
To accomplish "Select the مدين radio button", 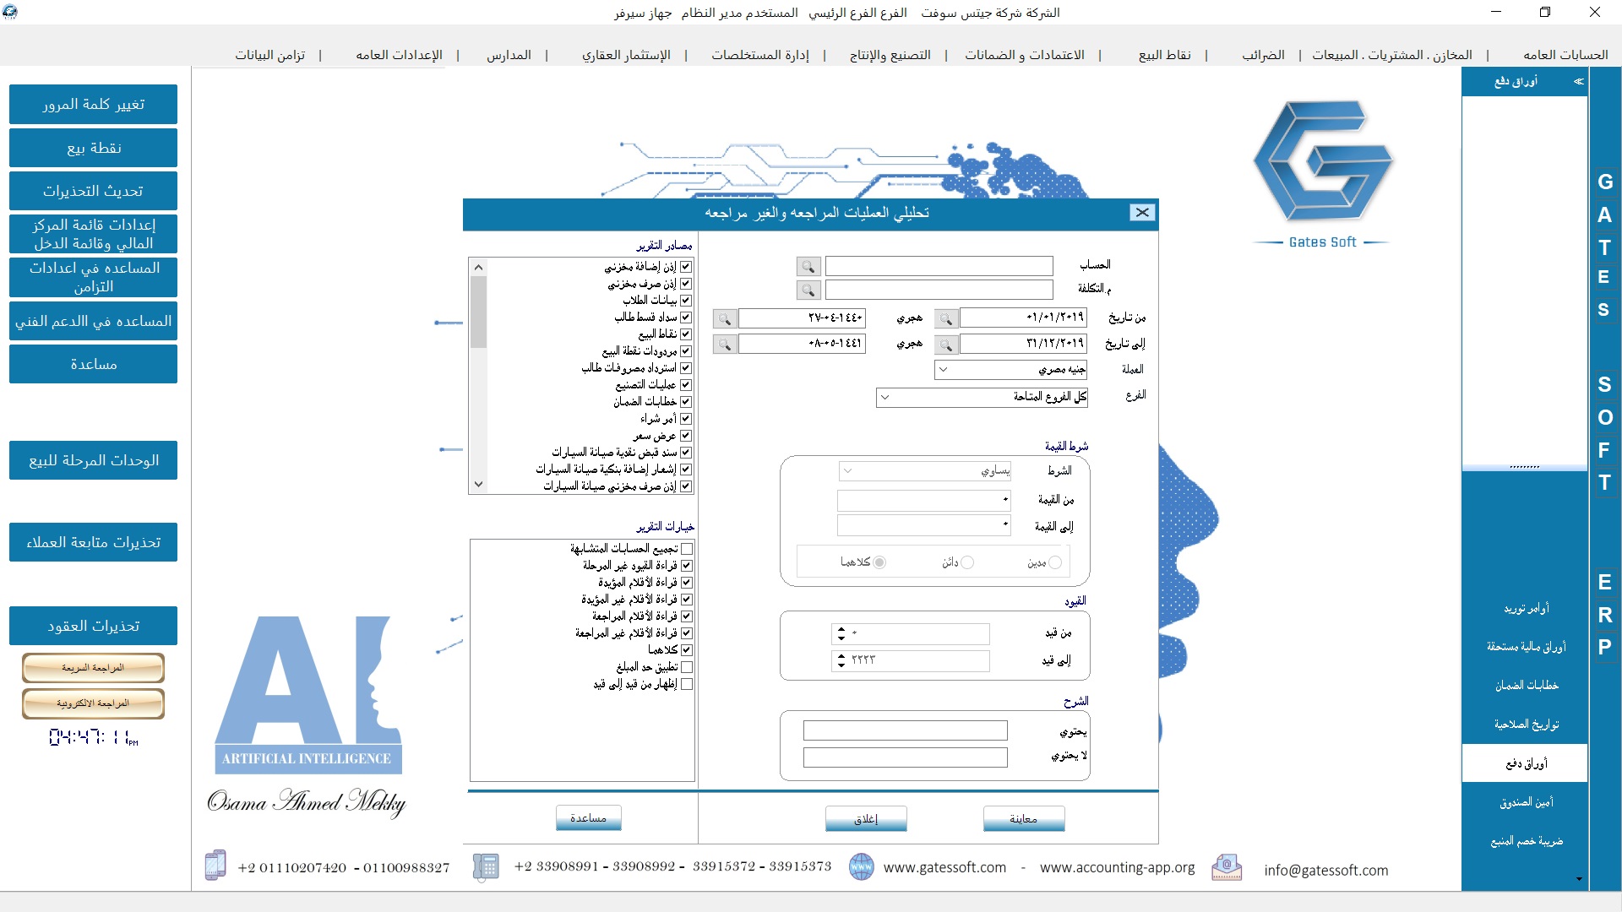I will coord(1054,562).
